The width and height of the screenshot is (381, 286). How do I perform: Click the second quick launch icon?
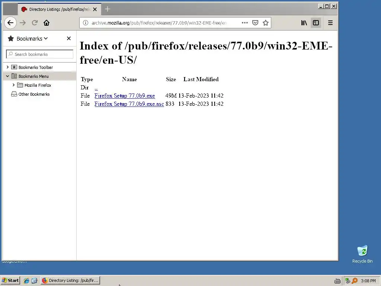click(34, 281)
